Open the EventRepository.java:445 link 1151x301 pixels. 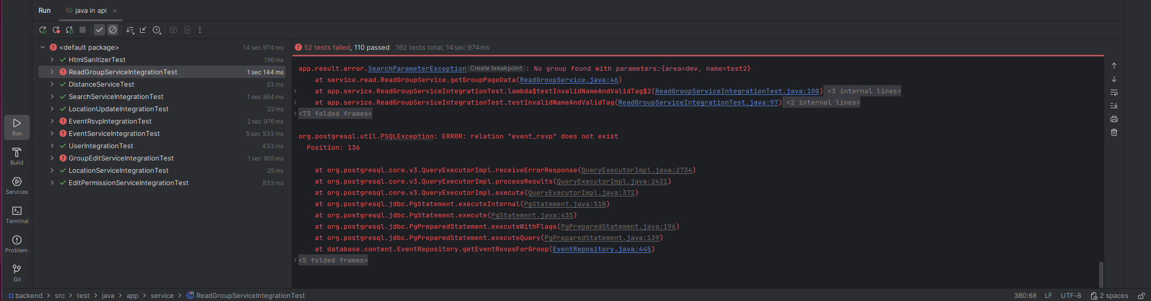(601, 249)
